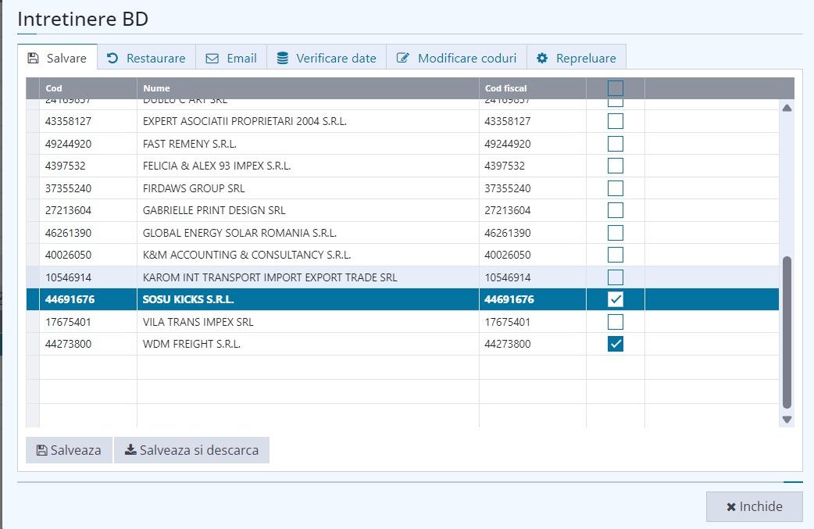Viewport: 814px width, 529px height.
Task: Switch to the Email tab
Action: [x=231, y=57]
